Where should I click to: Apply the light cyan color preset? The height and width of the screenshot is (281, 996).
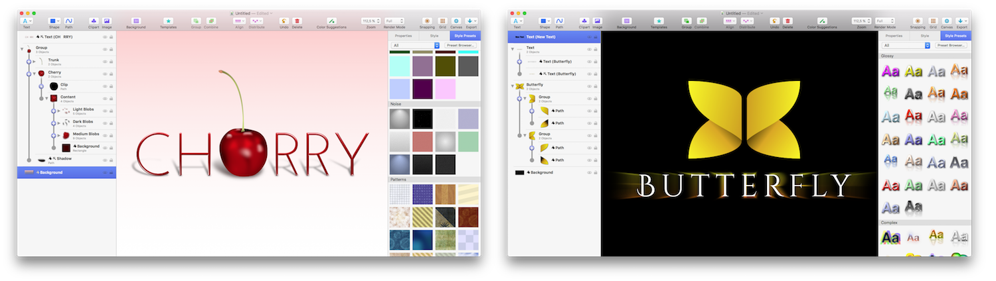pyautogui.click(x=400, y=66)
